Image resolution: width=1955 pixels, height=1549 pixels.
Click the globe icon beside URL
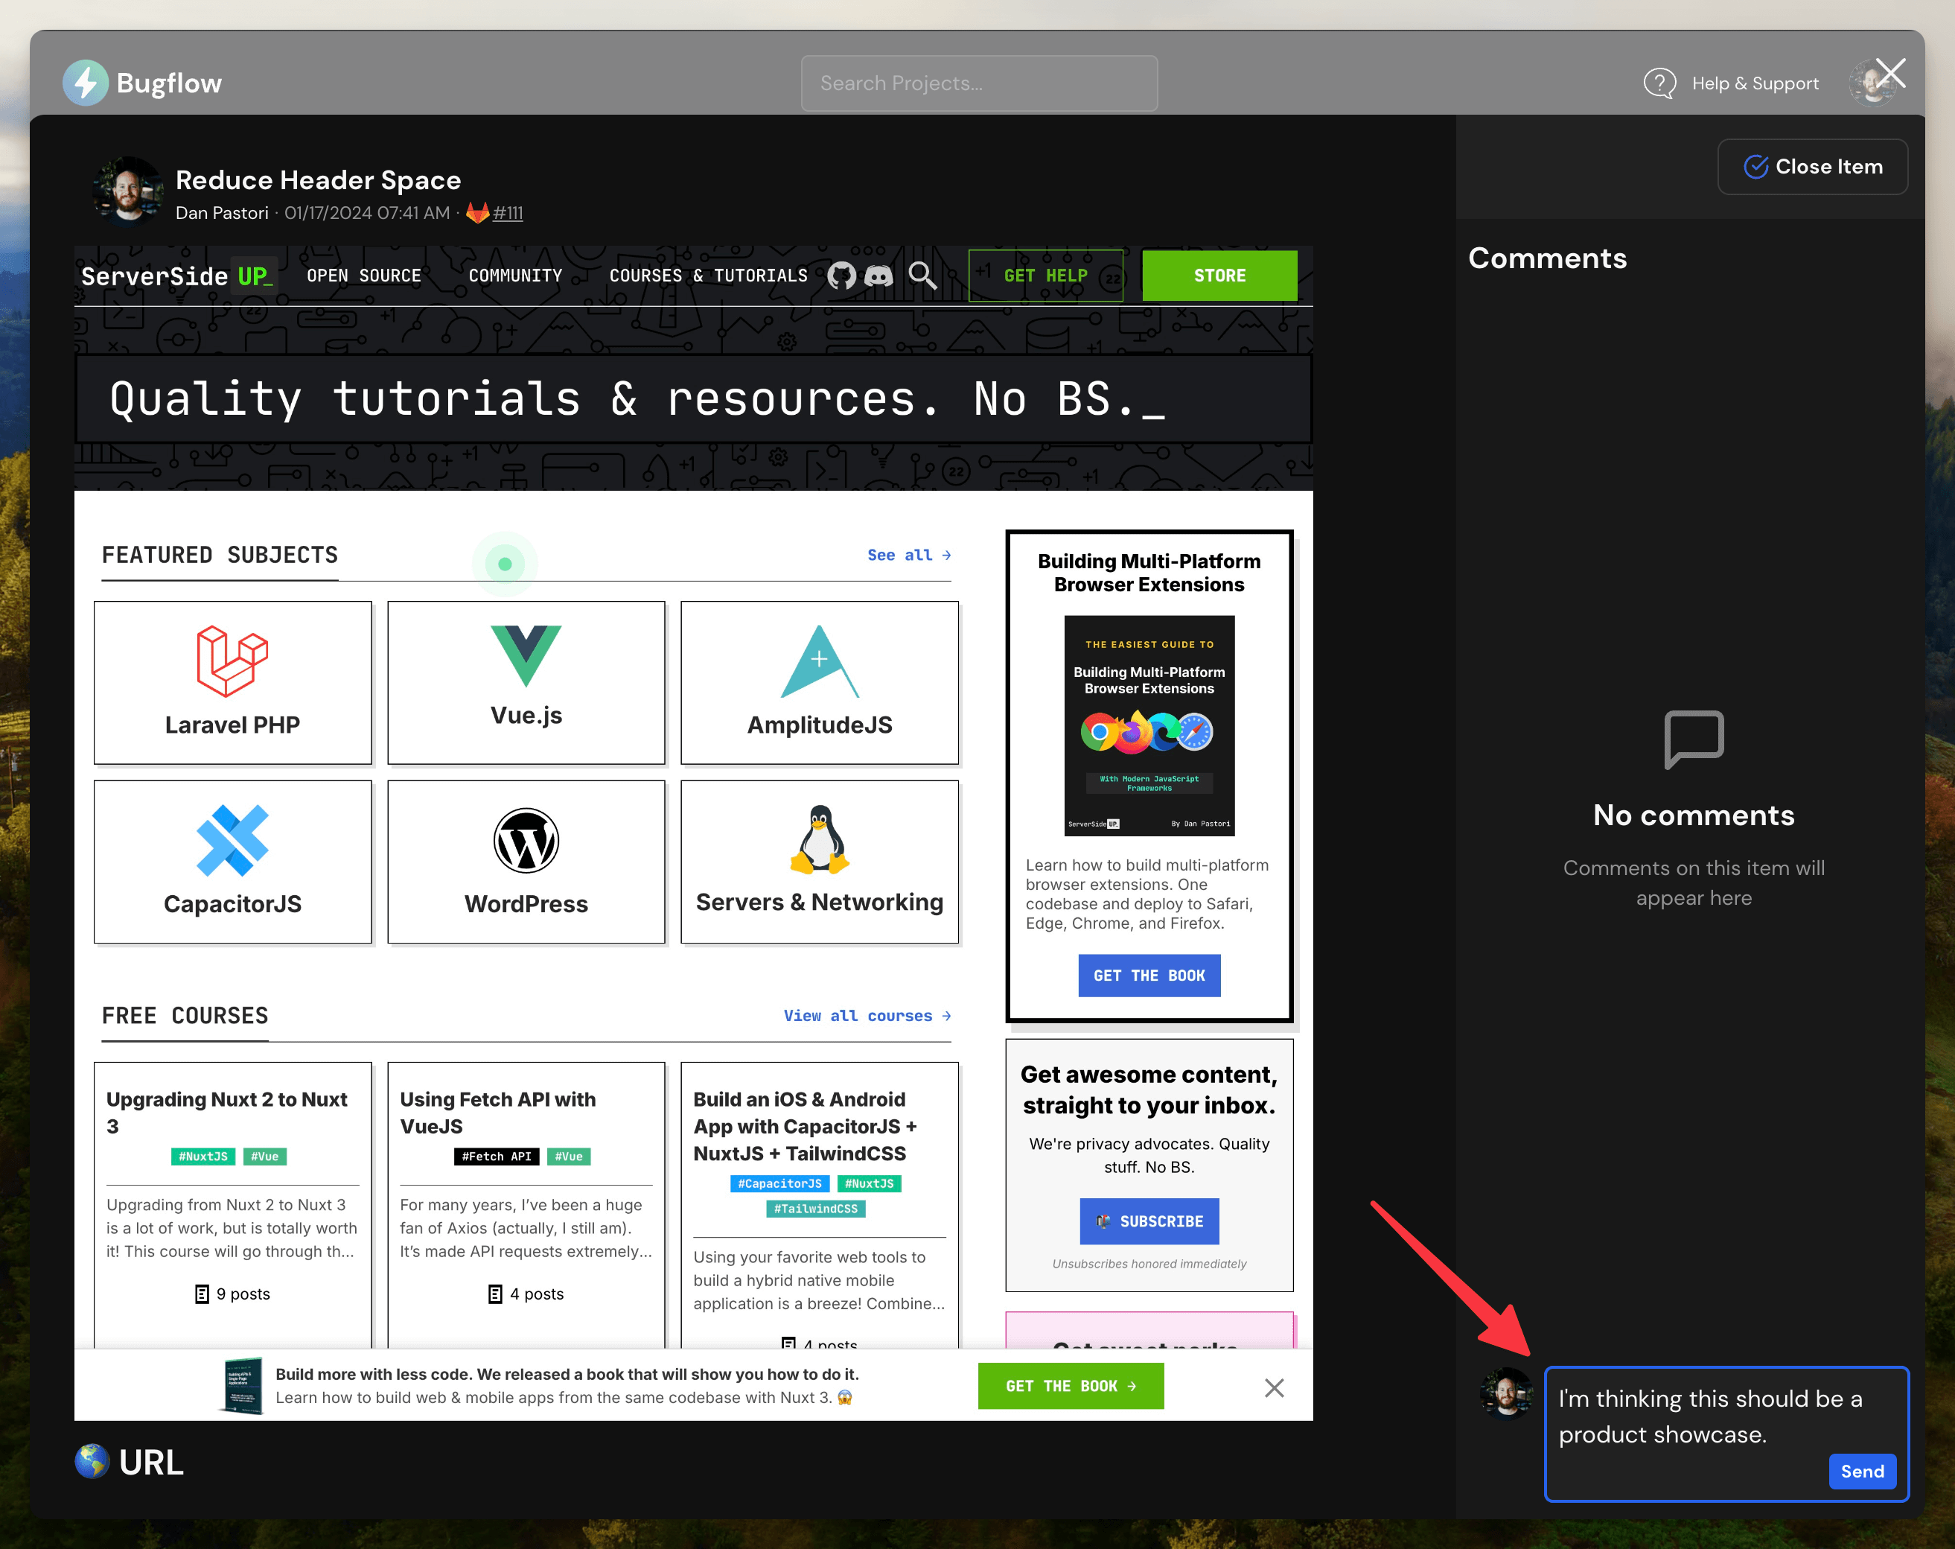tap(92, 1462)
